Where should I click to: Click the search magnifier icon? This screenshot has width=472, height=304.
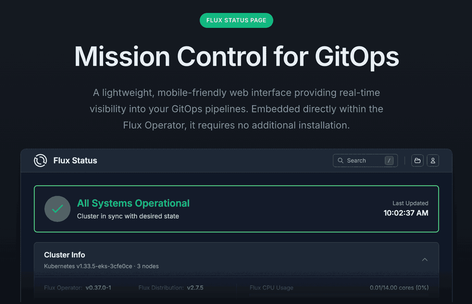coord(341,161)
